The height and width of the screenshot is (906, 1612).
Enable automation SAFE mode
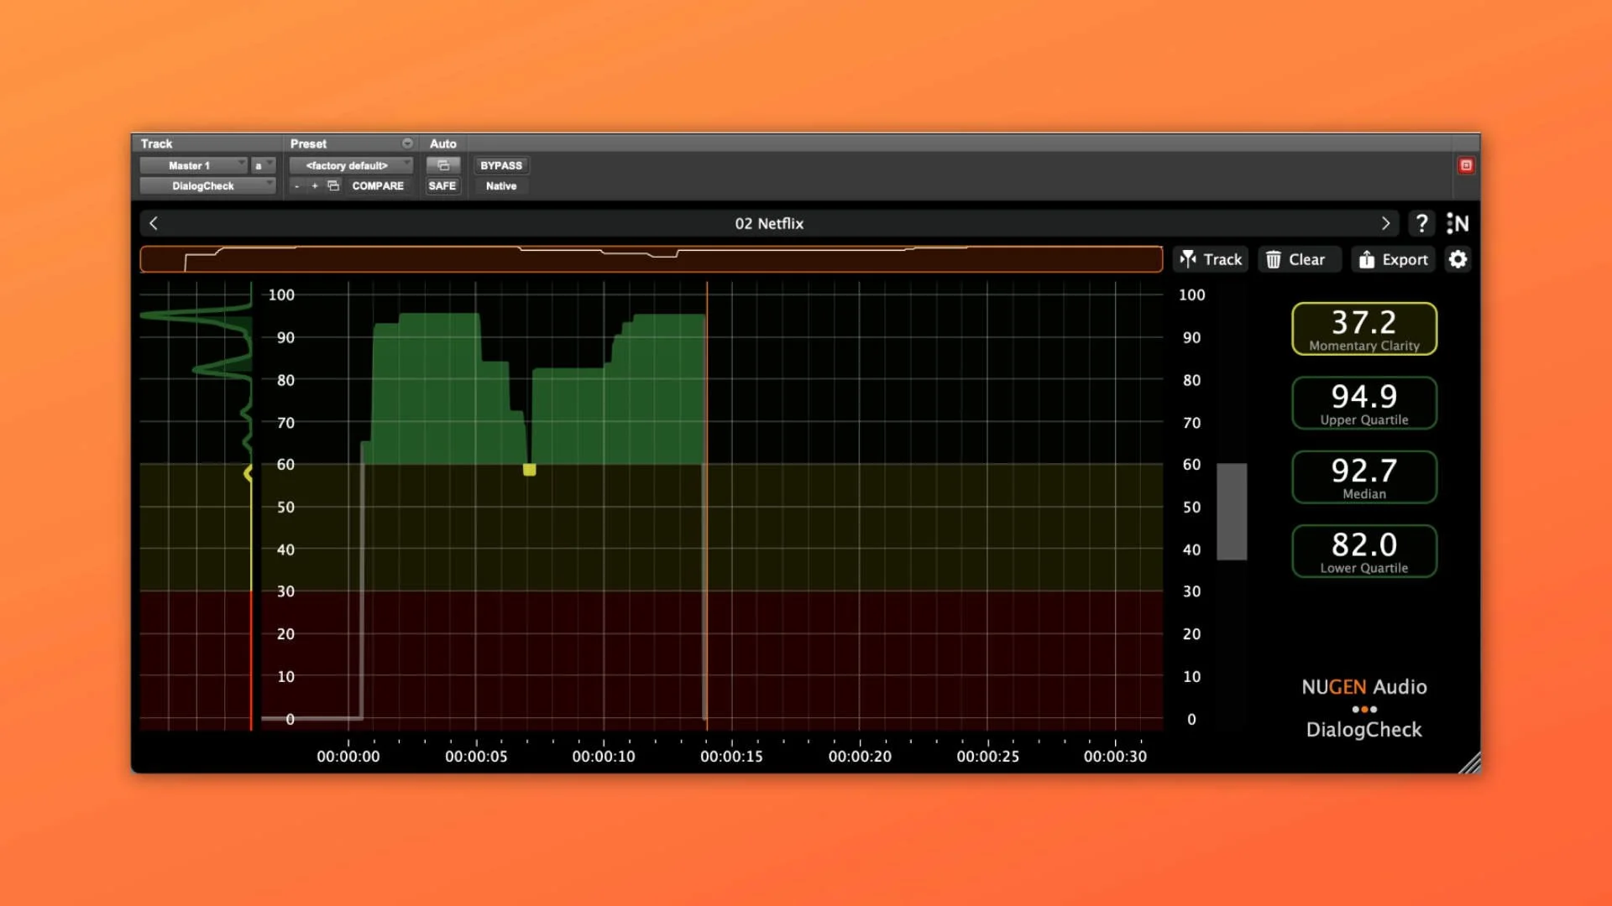pos(442,185)
